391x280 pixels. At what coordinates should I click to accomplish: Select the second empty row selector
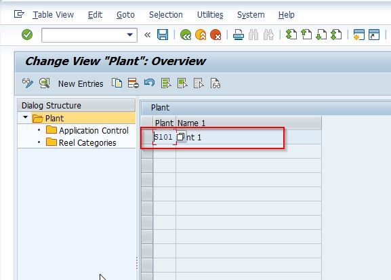pos(147,165)
